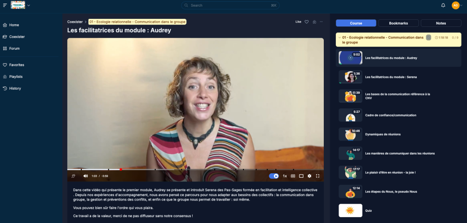Open the video's more options menu
467x223 pixels.
321,22
